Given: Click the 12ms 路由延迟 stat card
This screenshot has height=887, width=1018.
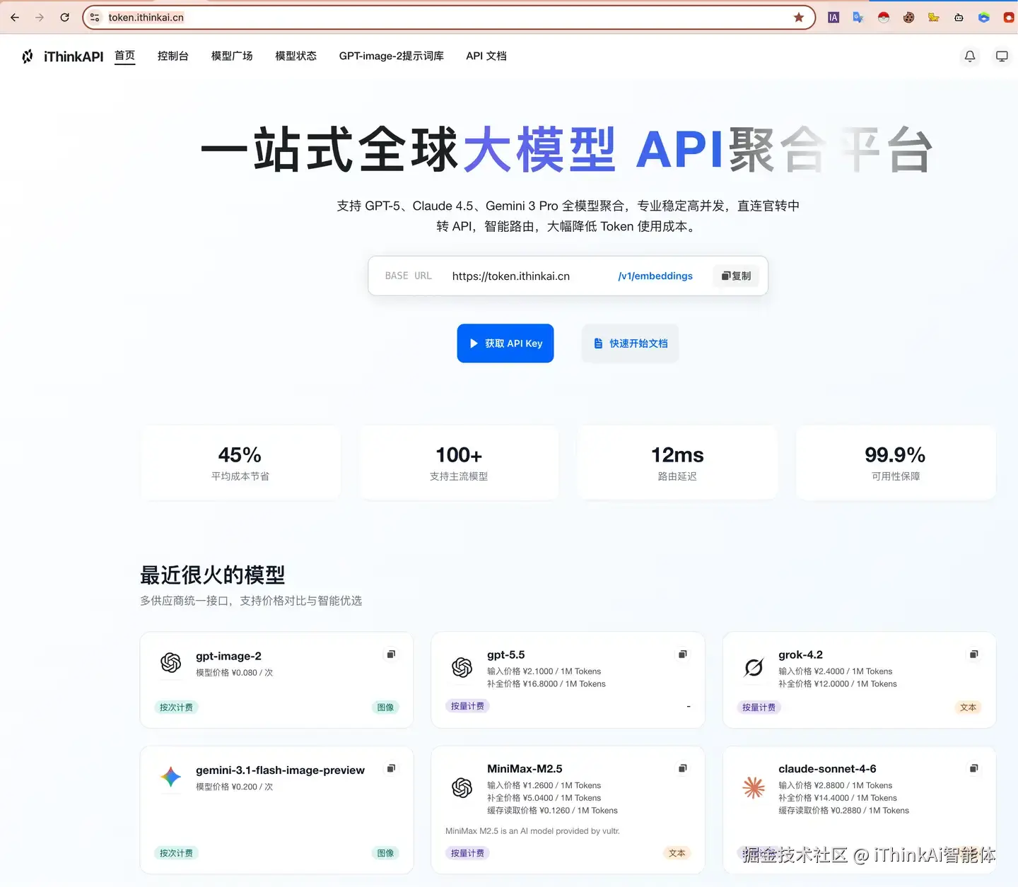Looking at the screenshot, I should 677,463.
